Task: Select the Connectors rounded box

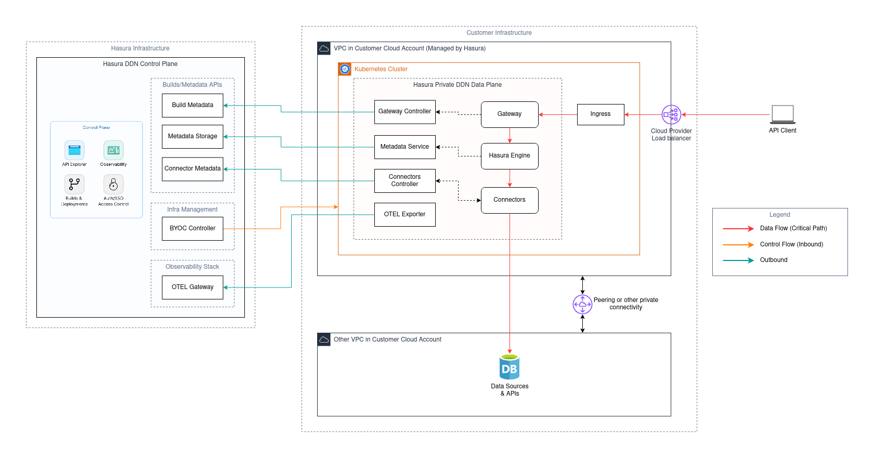Action: click(510, 200)
